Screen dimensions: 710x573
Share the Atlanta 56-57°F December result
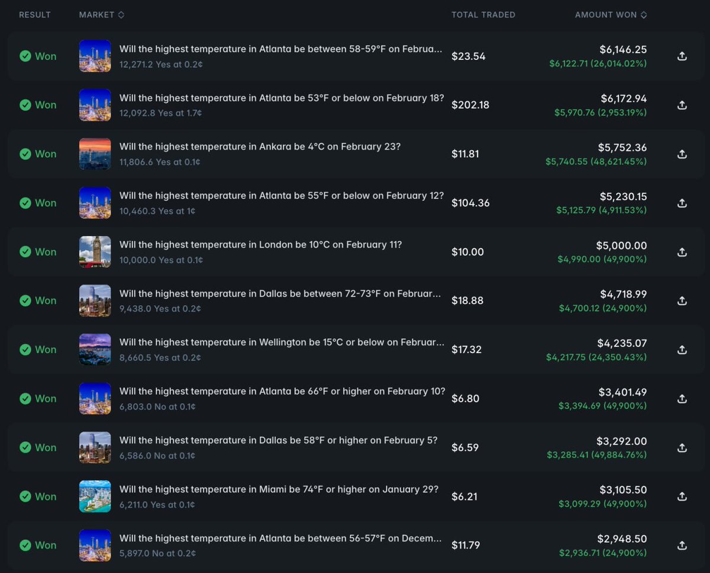click(x=682, y=545)
